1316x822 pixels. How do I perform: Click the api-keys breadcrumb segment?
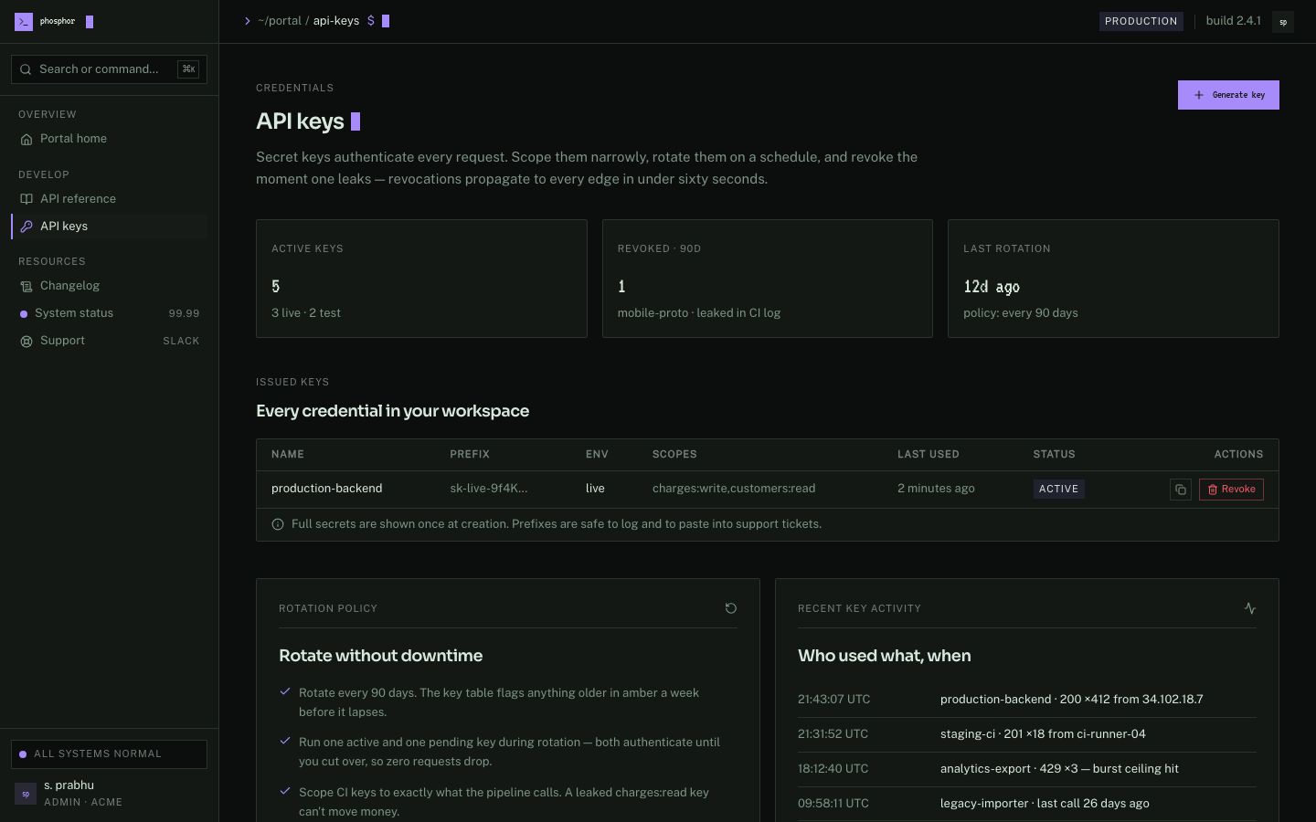336,21
